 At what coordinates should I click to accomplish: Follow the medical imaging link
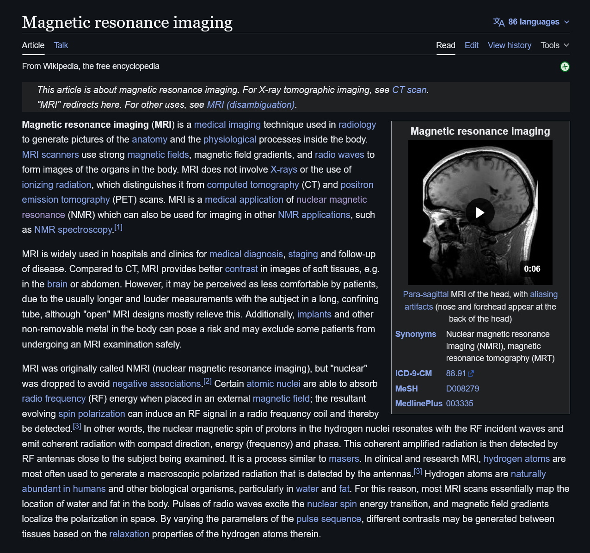[x=227, y=124]
